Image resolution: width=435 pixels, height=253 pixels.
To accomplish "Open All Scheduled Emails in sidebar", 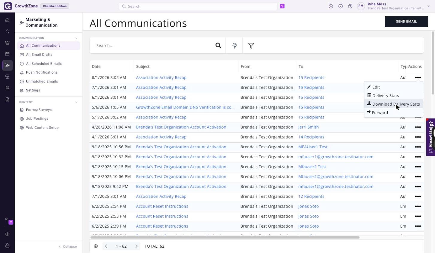I will click(49, 63).
